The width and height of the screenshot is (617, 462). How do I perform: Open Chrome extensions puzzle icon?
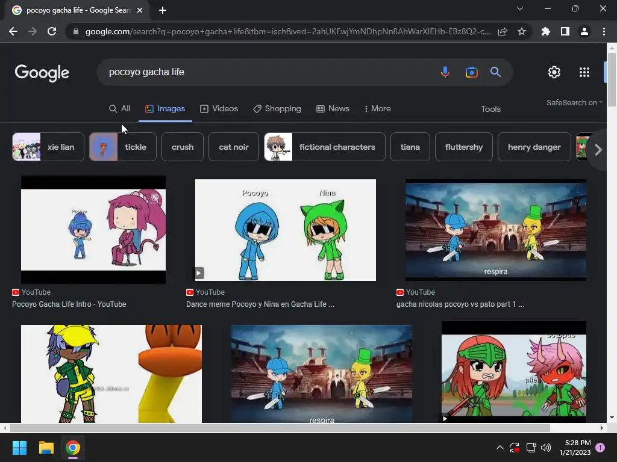pos(546,31)
